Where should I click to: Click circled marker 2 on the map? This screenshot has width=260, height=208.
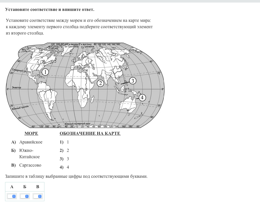pos(101,83)
